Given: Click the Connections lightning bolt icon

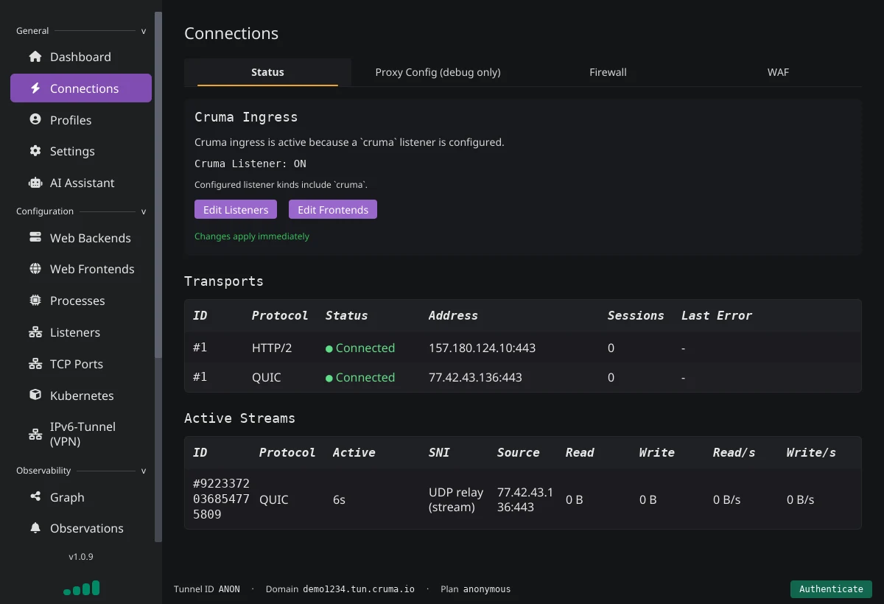Looking at the screenshot, I should click(35, 88).
